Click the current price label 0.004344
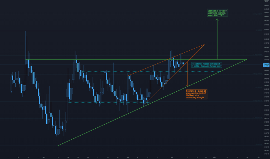270x159 pixels. tap(266, 64)
